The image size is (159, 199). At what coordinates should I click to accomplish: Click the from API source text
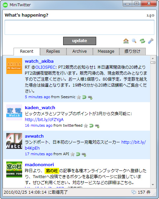[61, 154]
